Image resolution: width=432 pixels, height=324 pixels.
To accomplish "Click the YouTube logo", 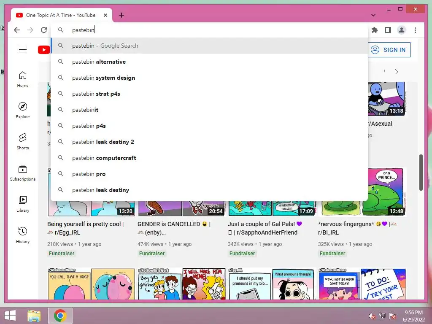I will pyautogui.click(x=44, y=50).
